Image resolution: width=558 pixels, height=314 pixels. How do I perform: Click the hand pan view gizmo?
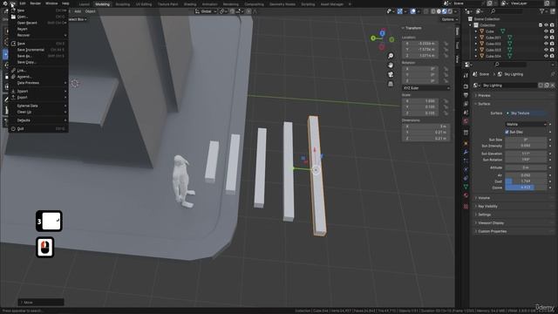click(391, 65)
